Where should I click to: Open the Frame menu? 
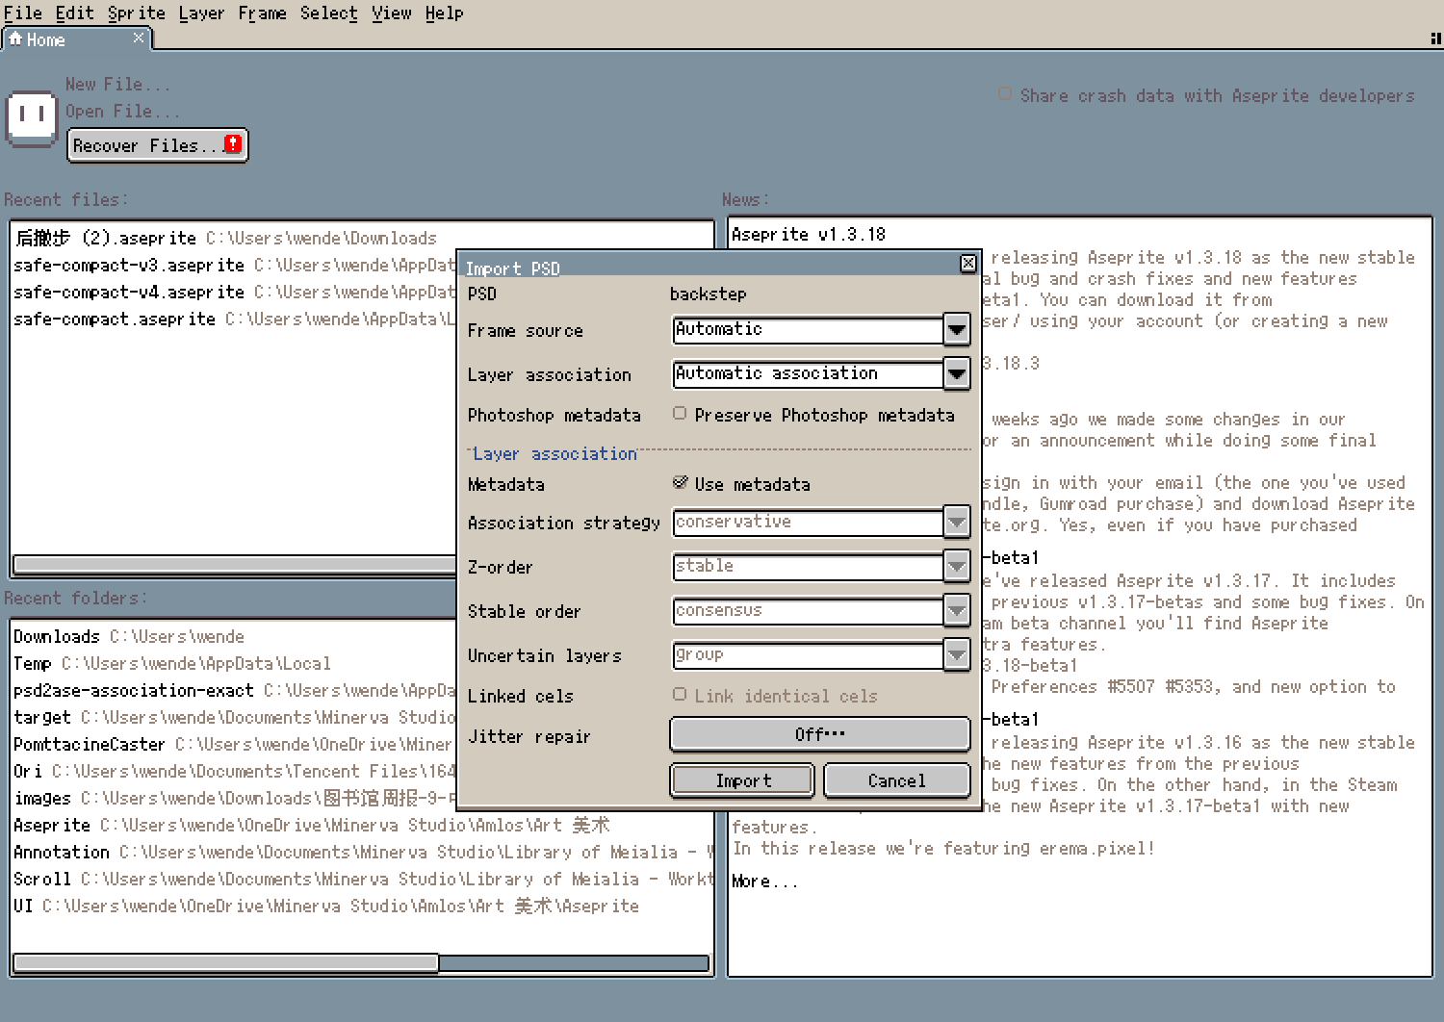click(262, 13)
